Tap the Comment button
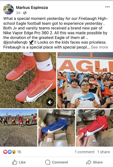The image size is (113, 167). click(57, 162)
